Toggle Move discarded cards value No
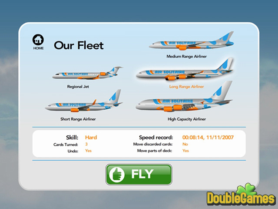278x209 pixels. click(185, 144)
